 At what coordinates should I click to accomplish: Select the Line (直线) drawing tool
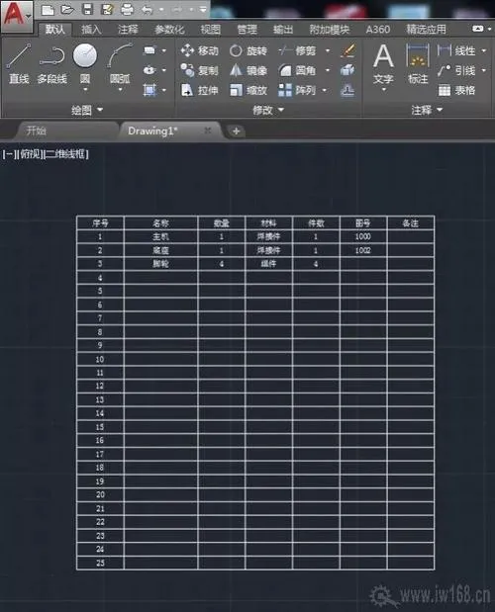(x=19, y=63)
